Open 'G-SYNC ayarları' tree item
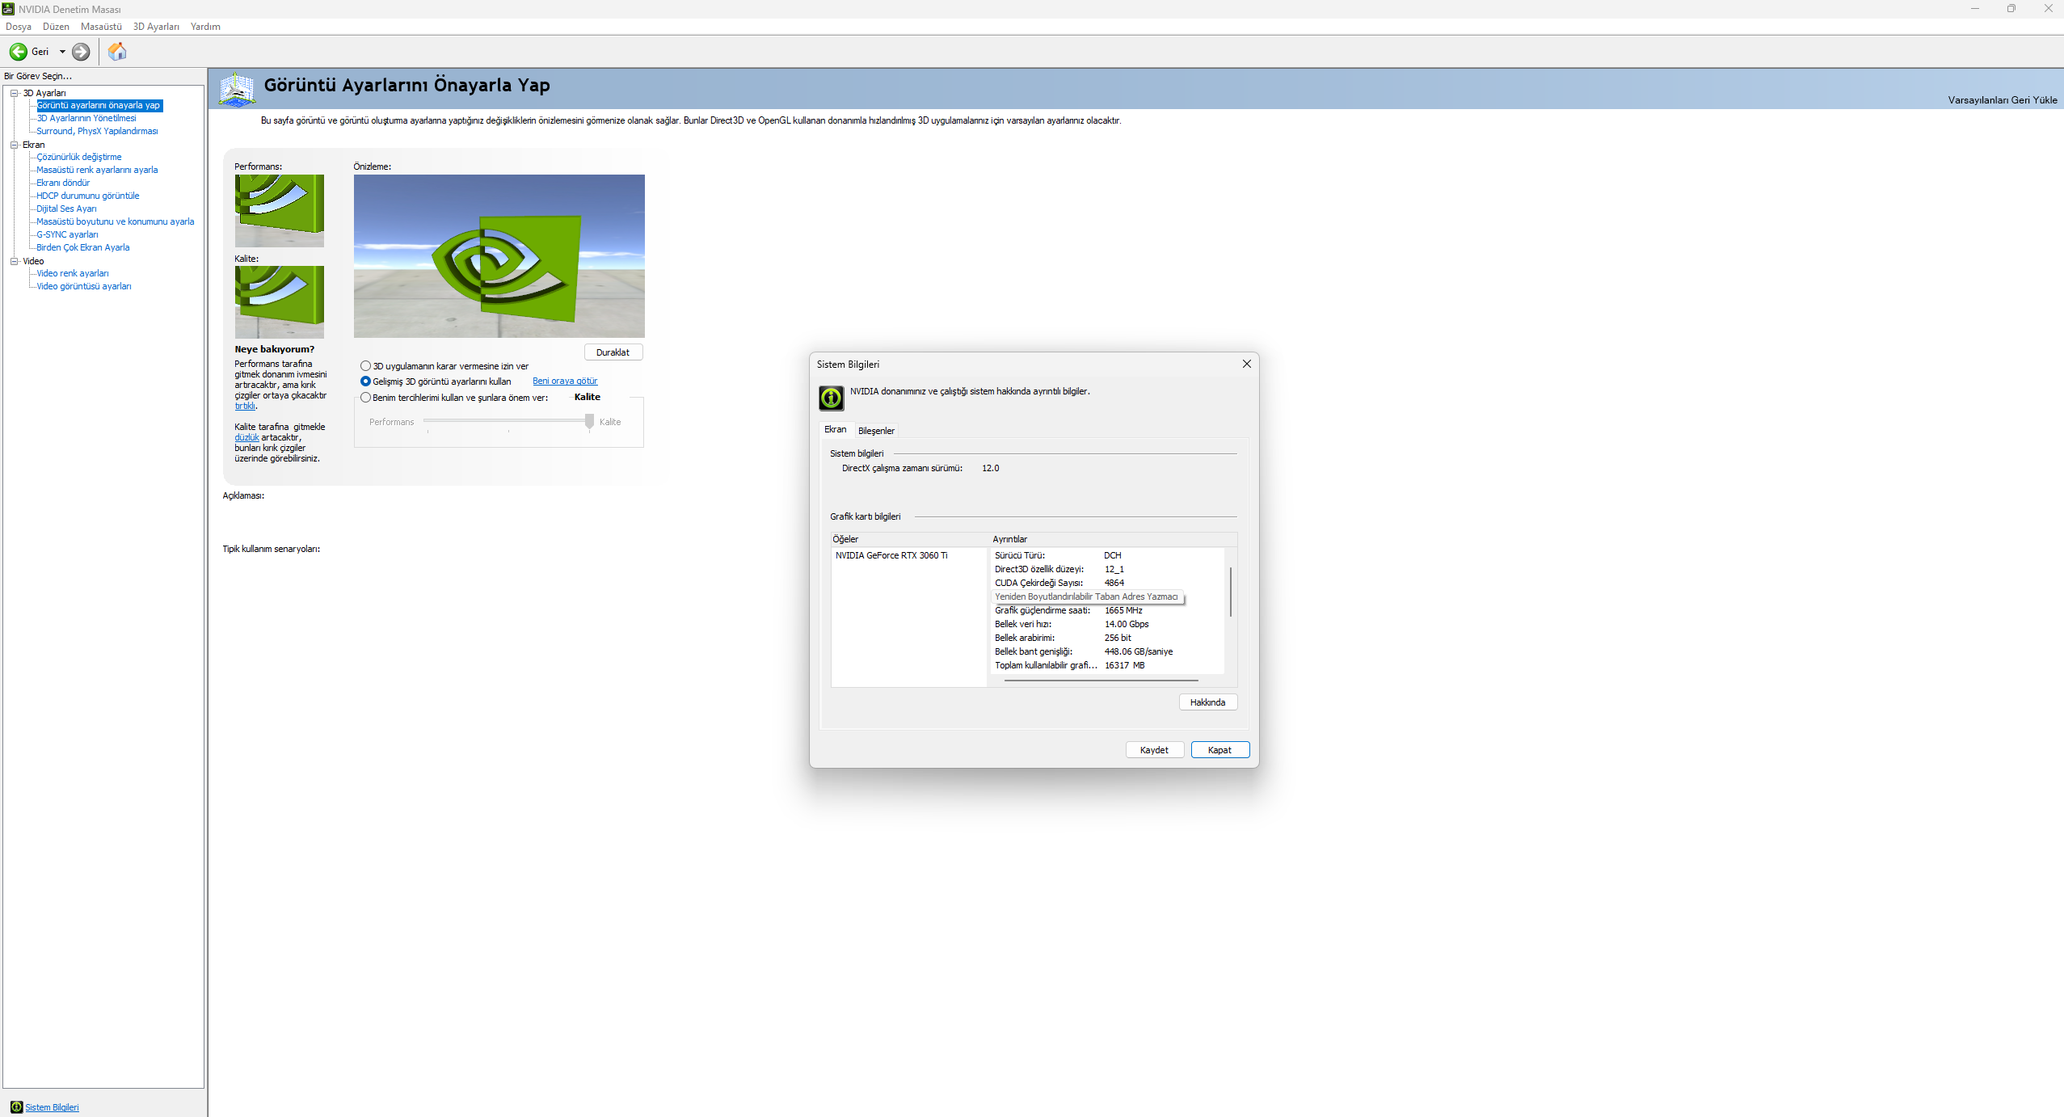Image resolution: width=2064 pixels, height=1117 pixels. (x=67, y=234)
